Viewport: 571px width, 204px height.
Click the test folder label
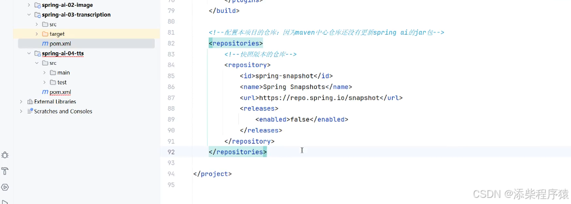[x=62, y=82]
